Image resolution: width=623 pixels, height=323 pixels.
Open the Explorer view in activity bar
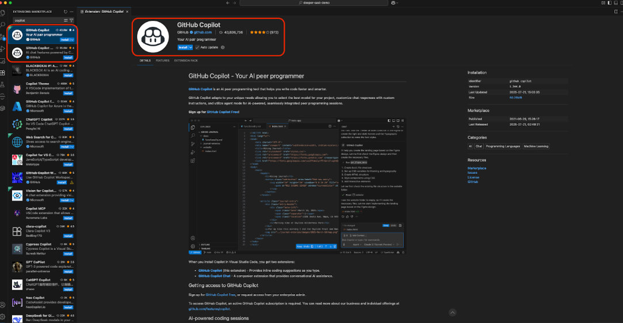[3, 12]
